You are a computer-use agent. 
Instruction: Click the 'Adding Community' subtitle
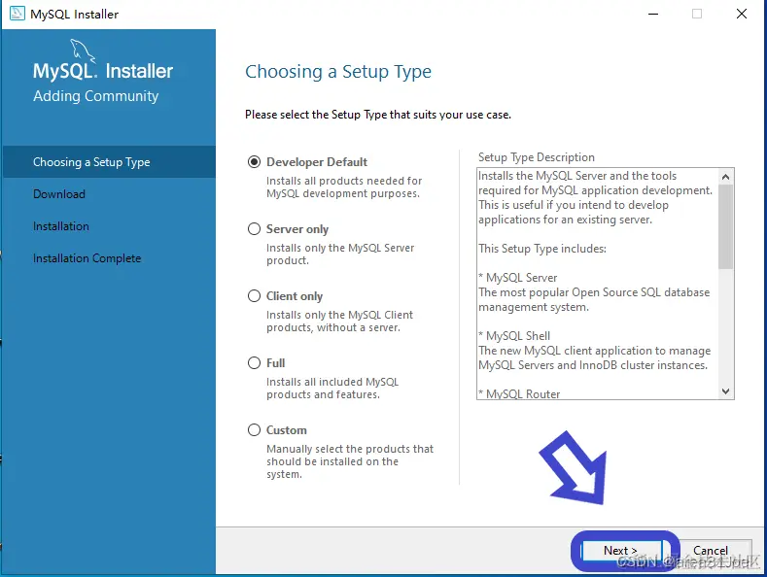[96, 96]
